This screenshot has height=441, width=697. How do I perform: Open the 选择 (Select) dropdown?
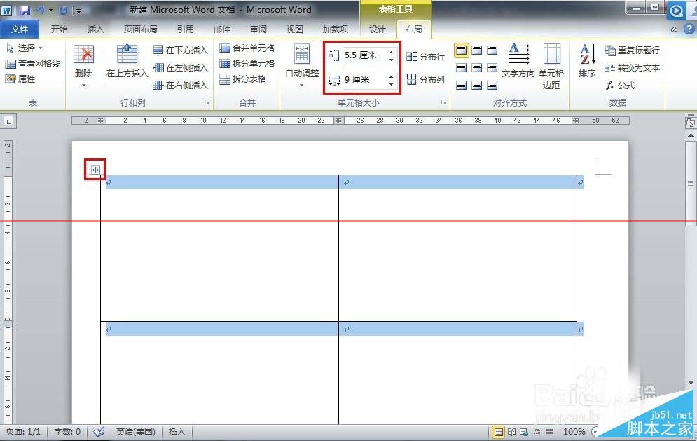[x=28, y=47]
